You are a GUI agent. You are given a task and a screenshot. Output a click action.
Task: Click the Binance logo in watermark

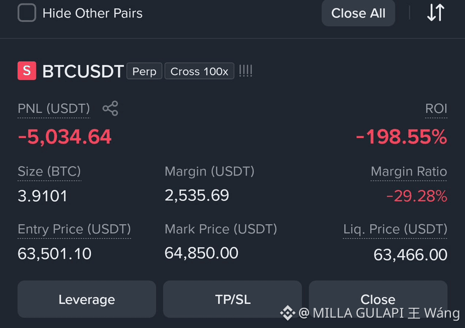[287, 313]
